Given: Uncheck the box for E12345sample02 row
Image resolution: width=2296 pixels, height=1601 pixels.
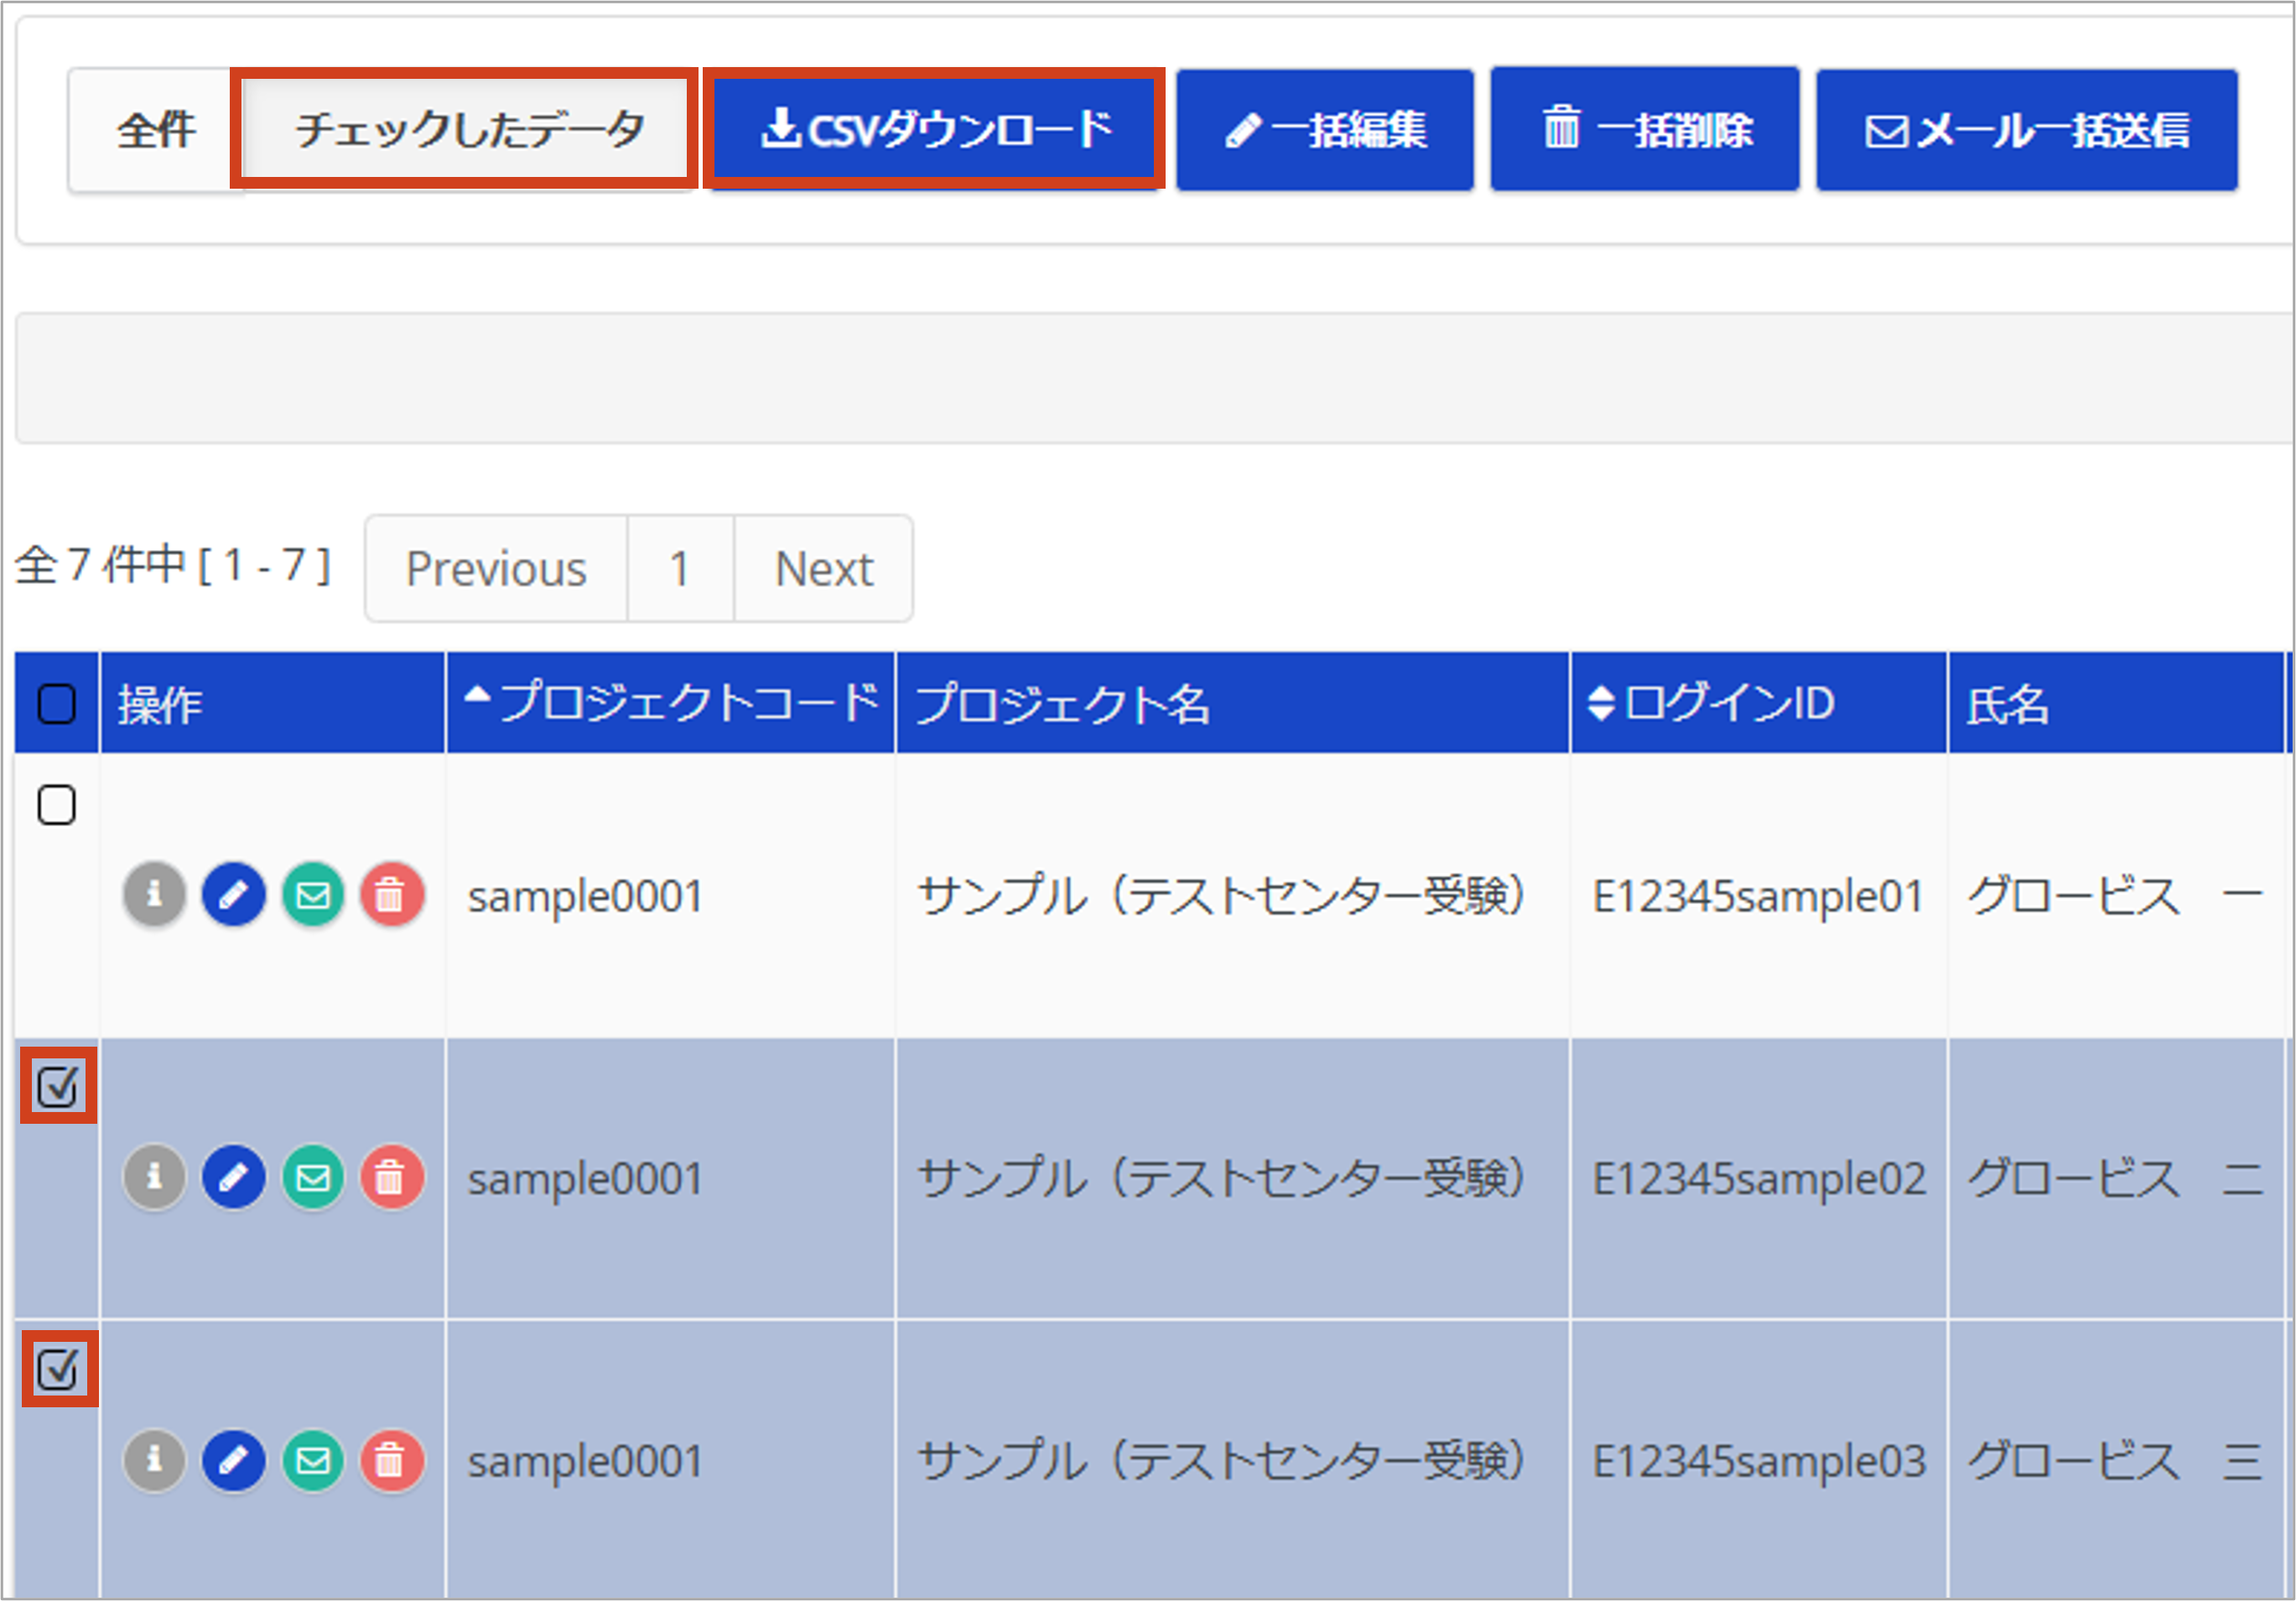Looking at the screenshot, I should tap(56, 1086).
